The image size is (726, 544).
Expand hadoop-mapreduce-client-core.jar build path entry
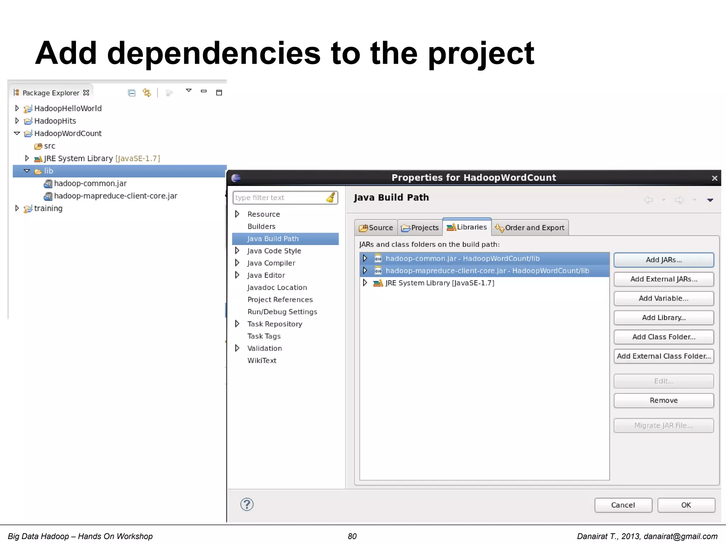[365, 271]
